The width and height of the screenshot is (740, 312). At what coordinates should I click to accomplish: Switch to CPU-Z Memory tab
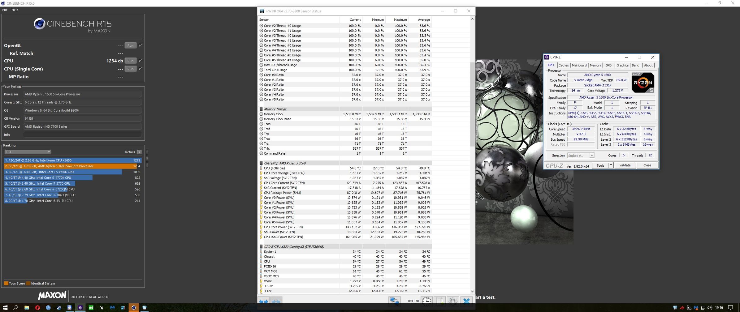pos(595,65)
